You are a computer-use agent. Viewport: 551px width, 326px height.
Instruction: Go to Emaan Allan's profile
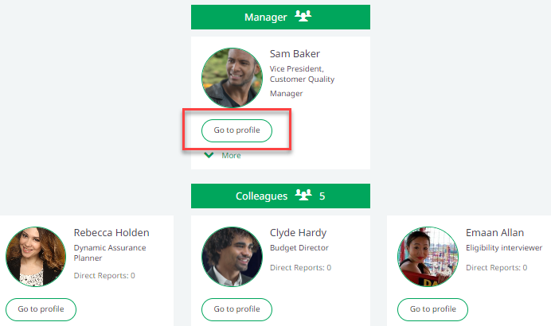[432, 309]
